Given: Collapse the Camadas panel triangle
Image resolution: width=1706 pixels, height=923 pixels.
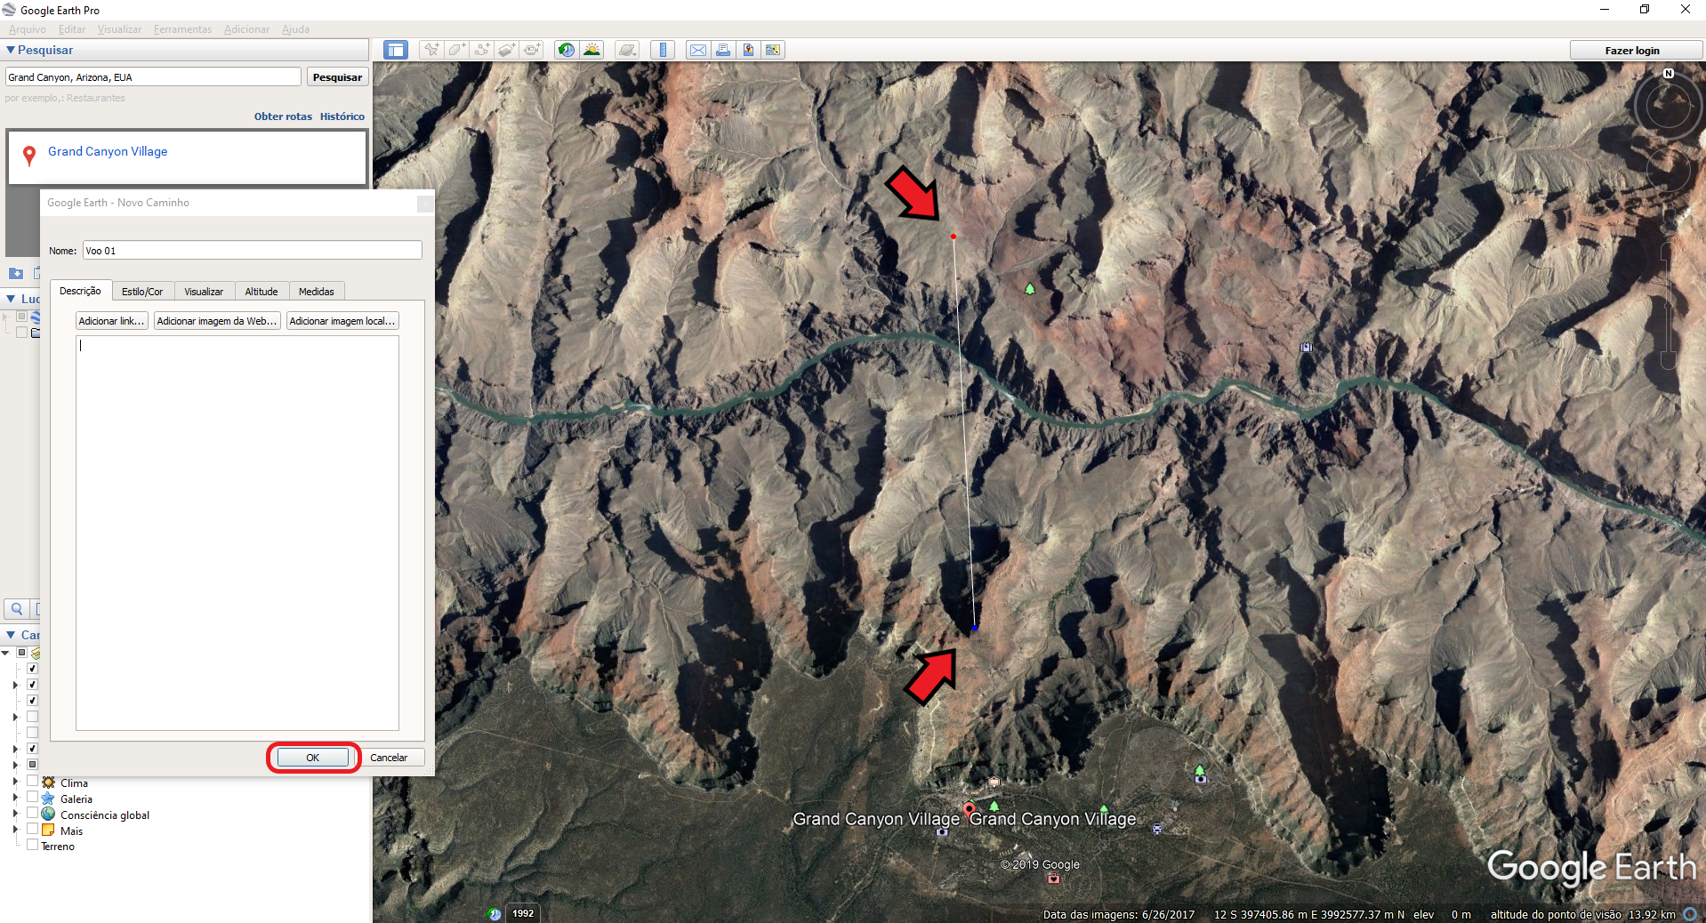Looking at the screenshot, I should click(x=11, y=635).
